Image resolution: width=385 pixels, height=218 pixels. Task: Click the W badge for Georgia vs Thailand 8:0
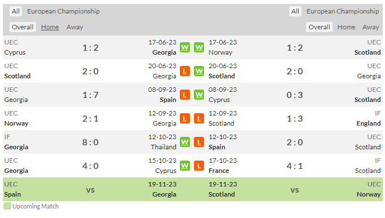point(185,142)
